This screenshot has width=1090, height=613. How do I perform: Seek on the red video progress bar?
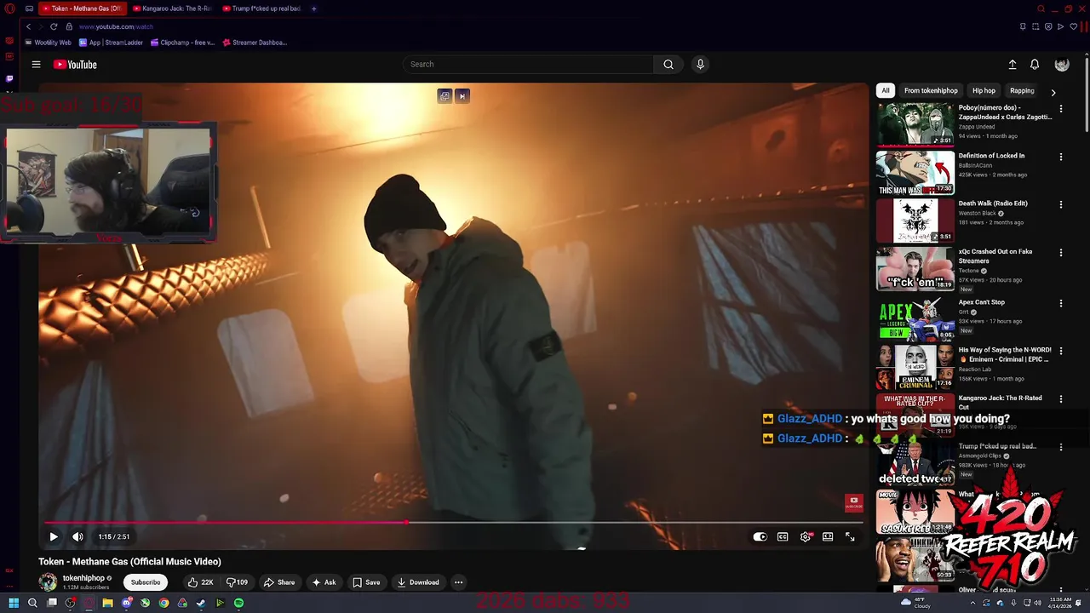[453, 522]
